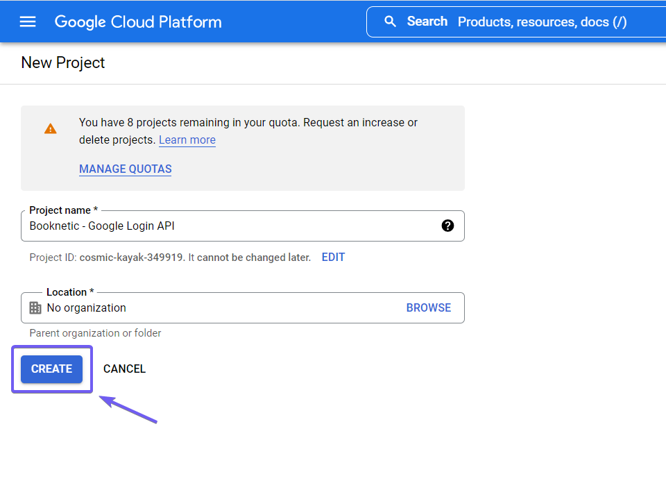Open the Learn more link
Screen dimensions: 666x481
coord(187,140)
